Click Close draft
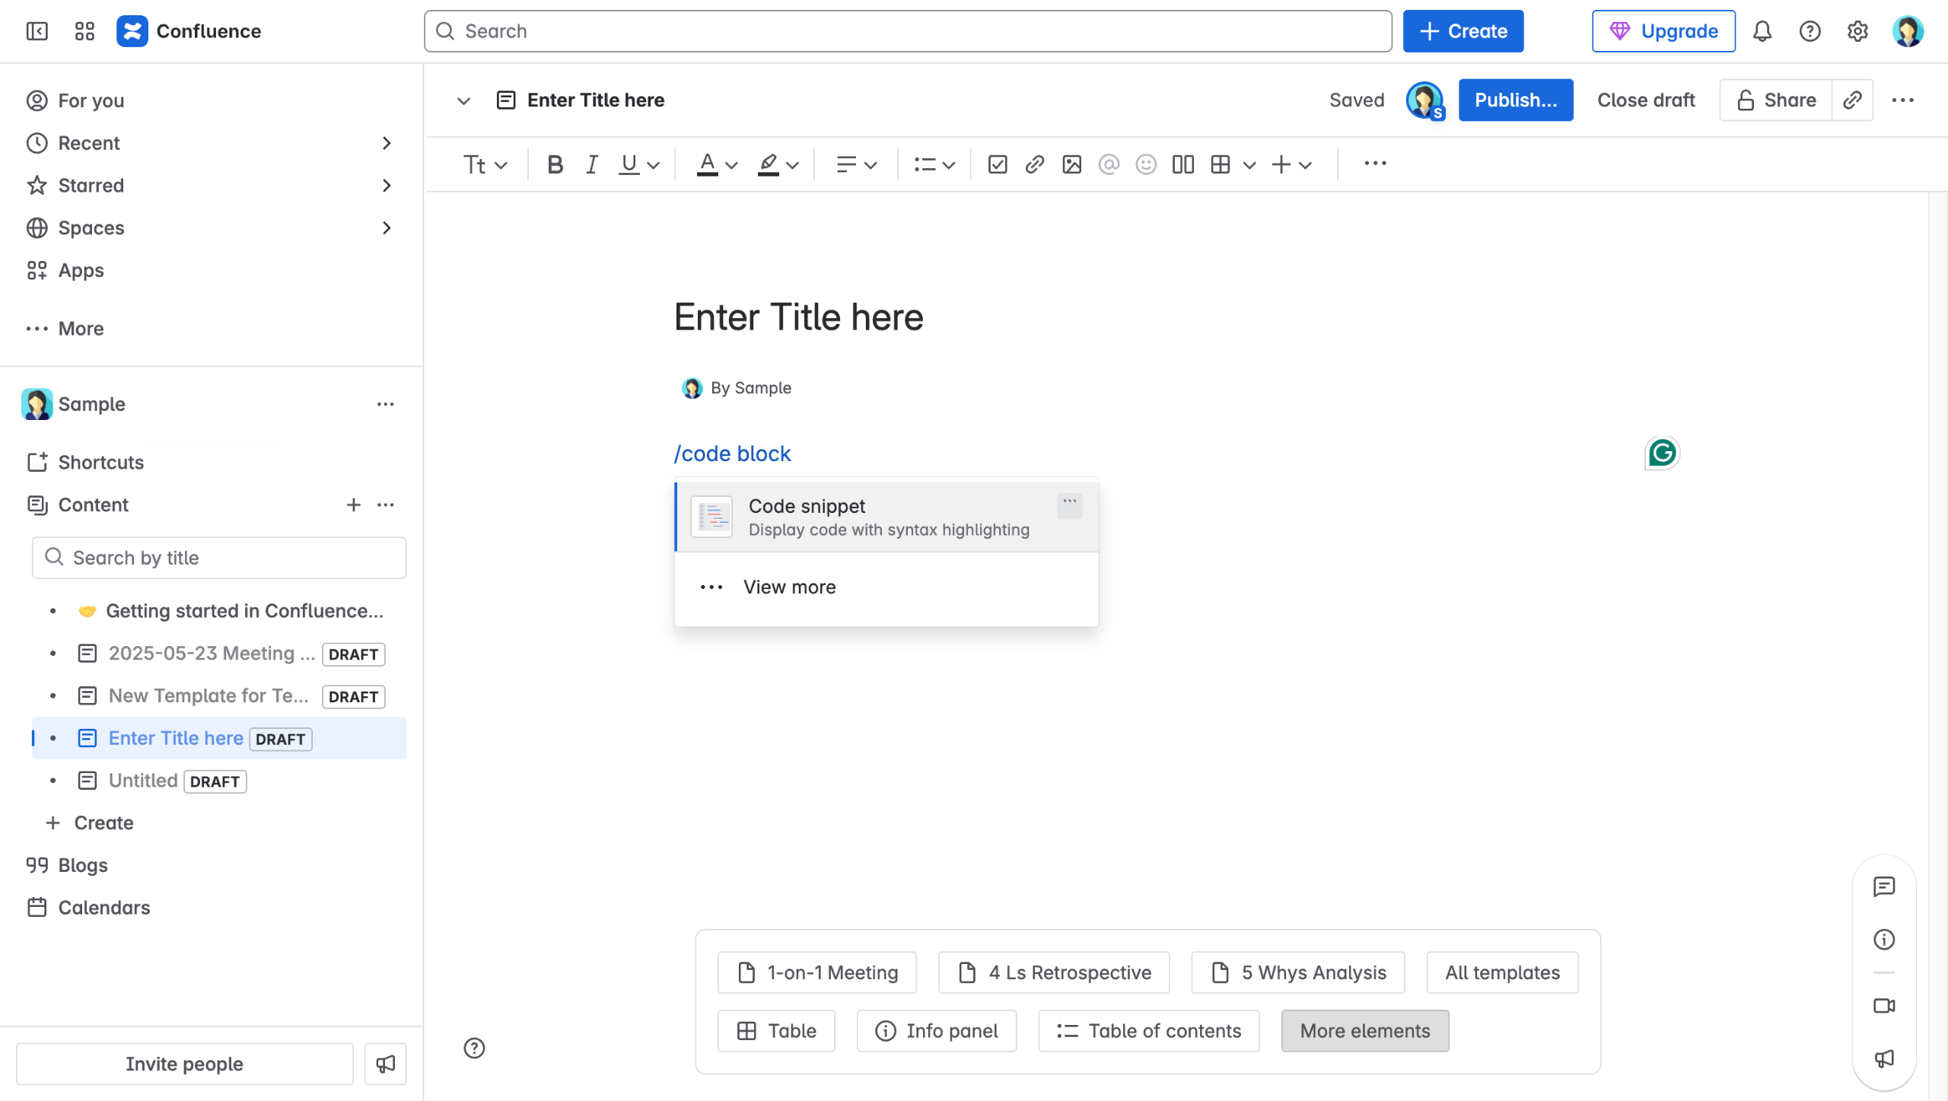 1646,100
